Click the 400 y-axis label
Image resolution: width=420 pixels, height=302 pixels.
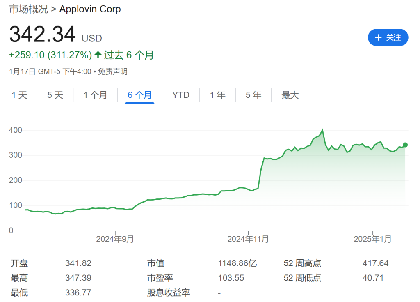(x=16, y=130)
